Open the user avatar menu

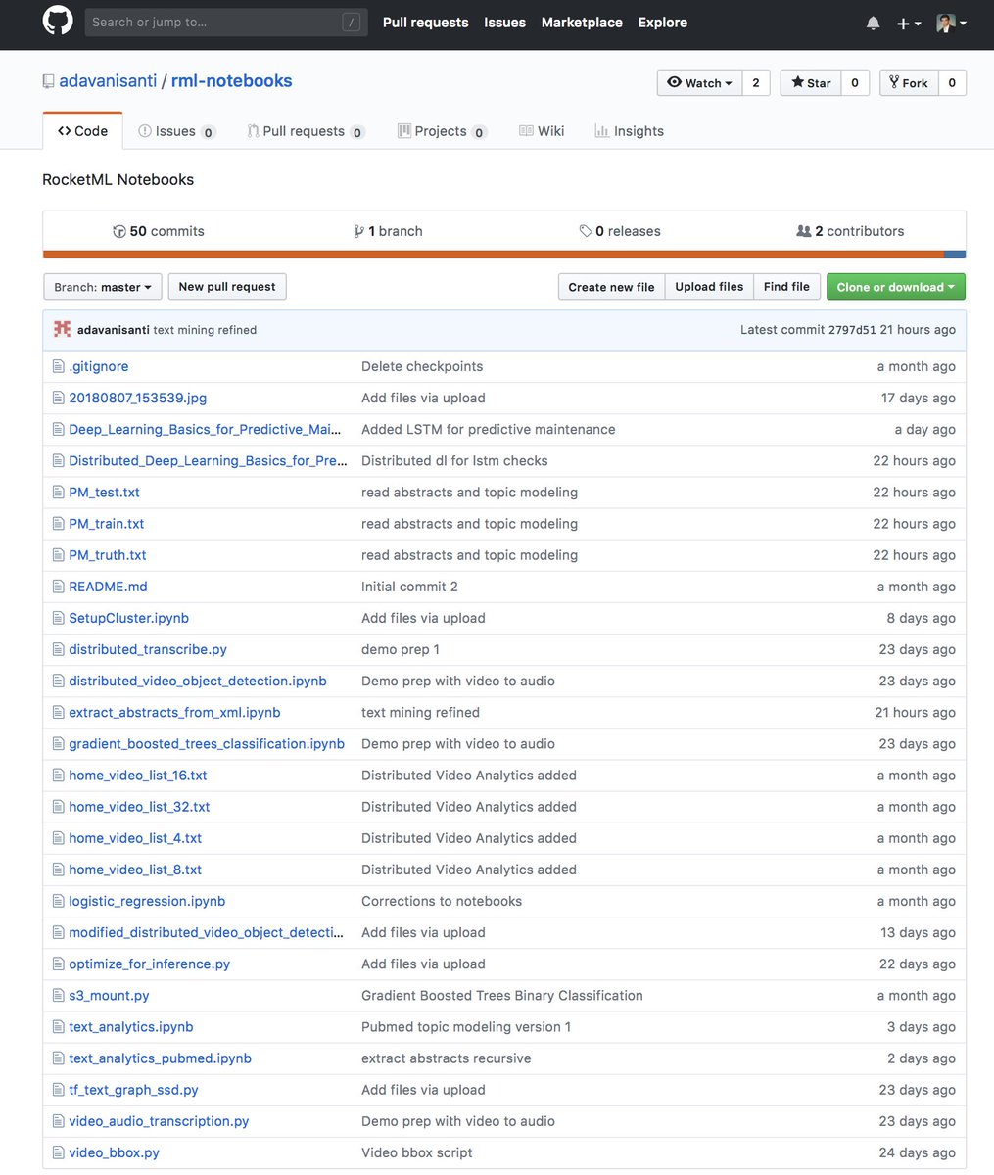click(x=951, y=23)
